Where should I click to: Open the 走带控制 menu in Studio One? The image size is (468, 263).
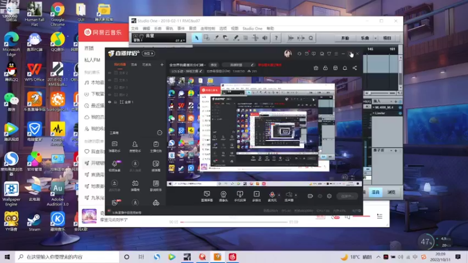click(208, 28)
